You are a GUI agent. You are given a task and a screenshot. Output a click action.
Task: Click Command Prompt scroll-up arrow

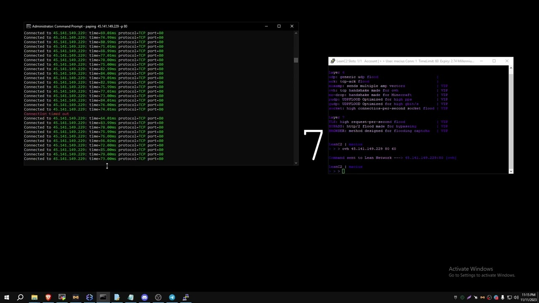[296, 32]
